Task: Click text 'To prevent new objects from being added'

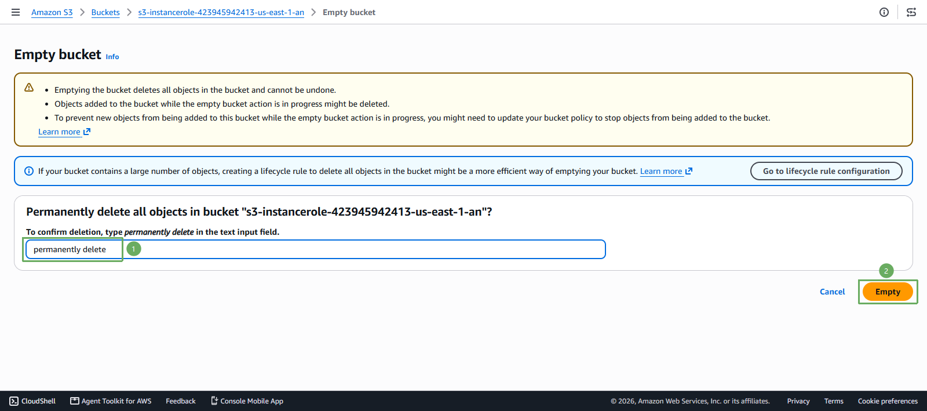Action: (413, 118)
